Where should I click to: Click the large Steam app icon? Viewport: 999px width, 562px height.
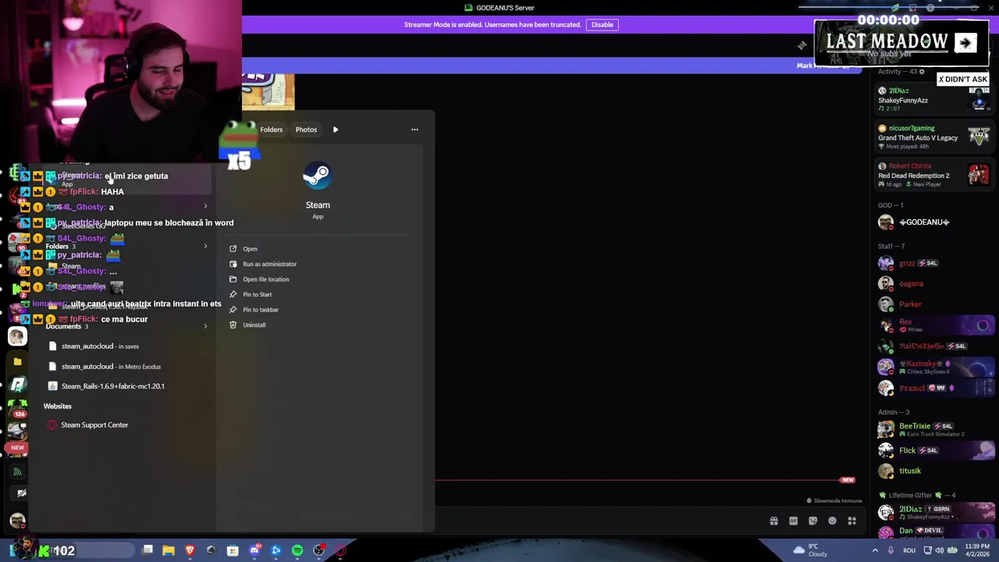(317, 176)
